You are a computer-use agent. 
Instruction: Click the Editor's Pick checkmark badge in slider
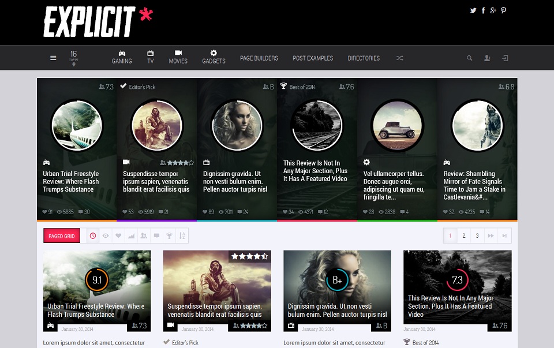tap(137, 87)
